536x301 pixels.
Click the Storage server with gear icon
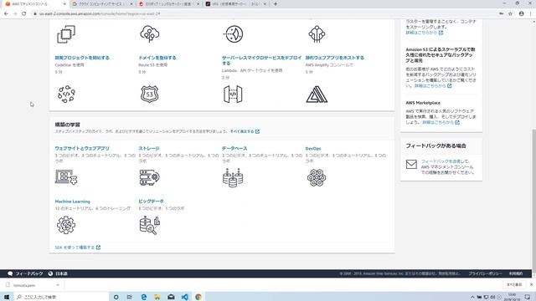pyautogui.click(x=149, y=177)
